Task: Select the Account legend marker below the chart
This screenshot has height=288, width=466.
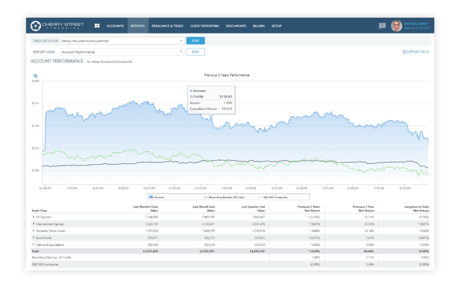Action: [151, 197]
